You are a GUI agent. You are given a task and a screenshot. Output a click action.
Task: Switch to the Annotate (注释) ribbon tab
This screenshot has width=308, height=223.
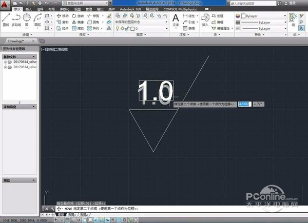click(40, 9)
